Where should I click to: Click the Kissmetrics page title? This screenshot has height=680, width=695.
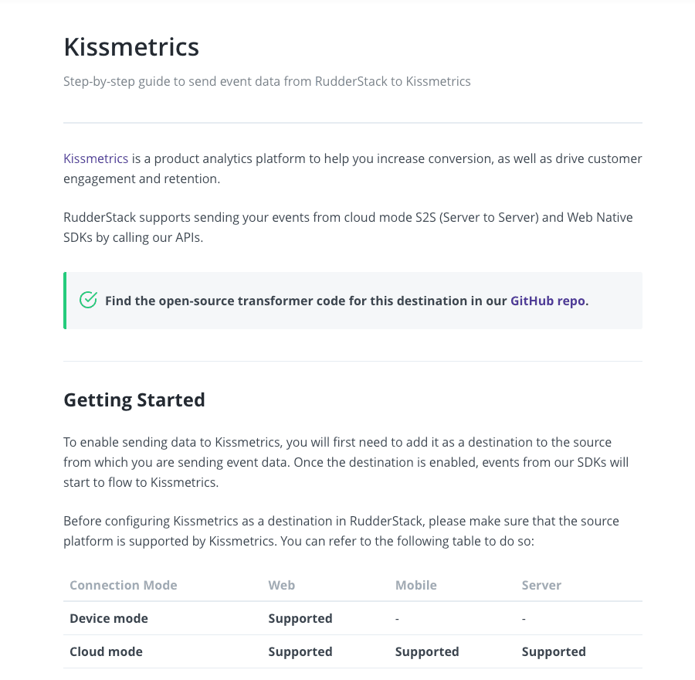point(131,47)
